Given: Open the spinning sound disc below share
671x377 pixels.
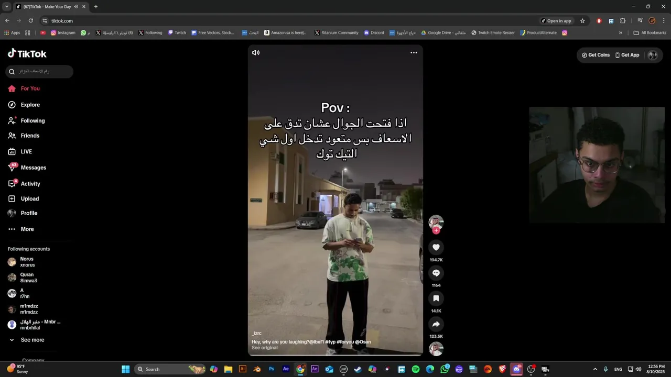Looking at the screenshot, I should (436, 348).
